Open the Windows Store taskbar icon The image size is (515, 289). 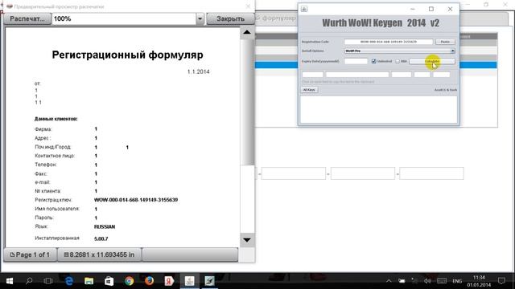click(109, 281)
